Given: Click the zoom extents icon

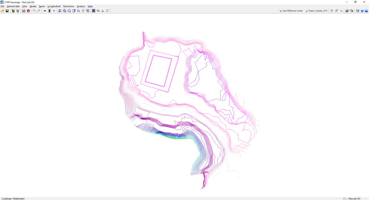Looking at the screenshot, I should [x=65, y=11].
